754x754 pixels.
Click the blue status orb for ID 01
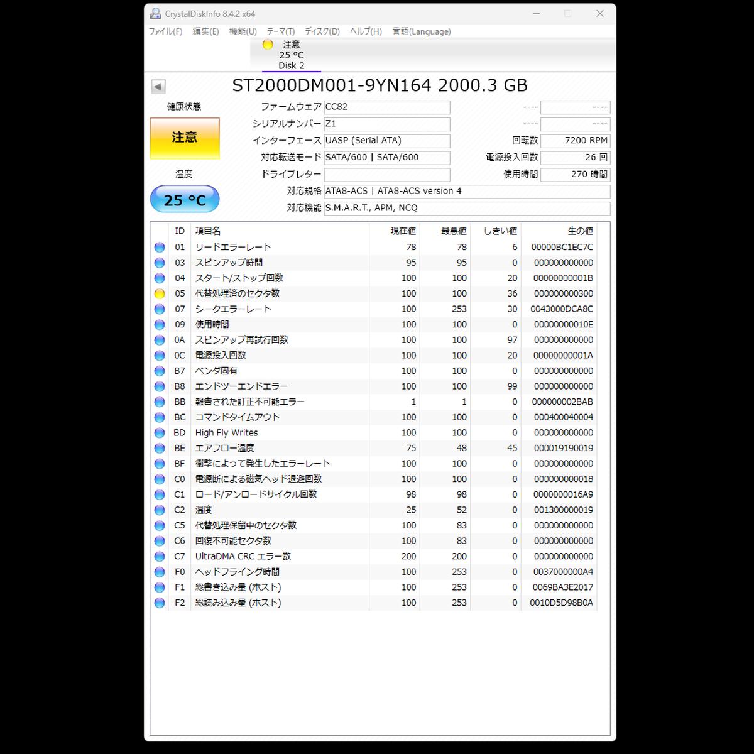click(x=160, y=248)
